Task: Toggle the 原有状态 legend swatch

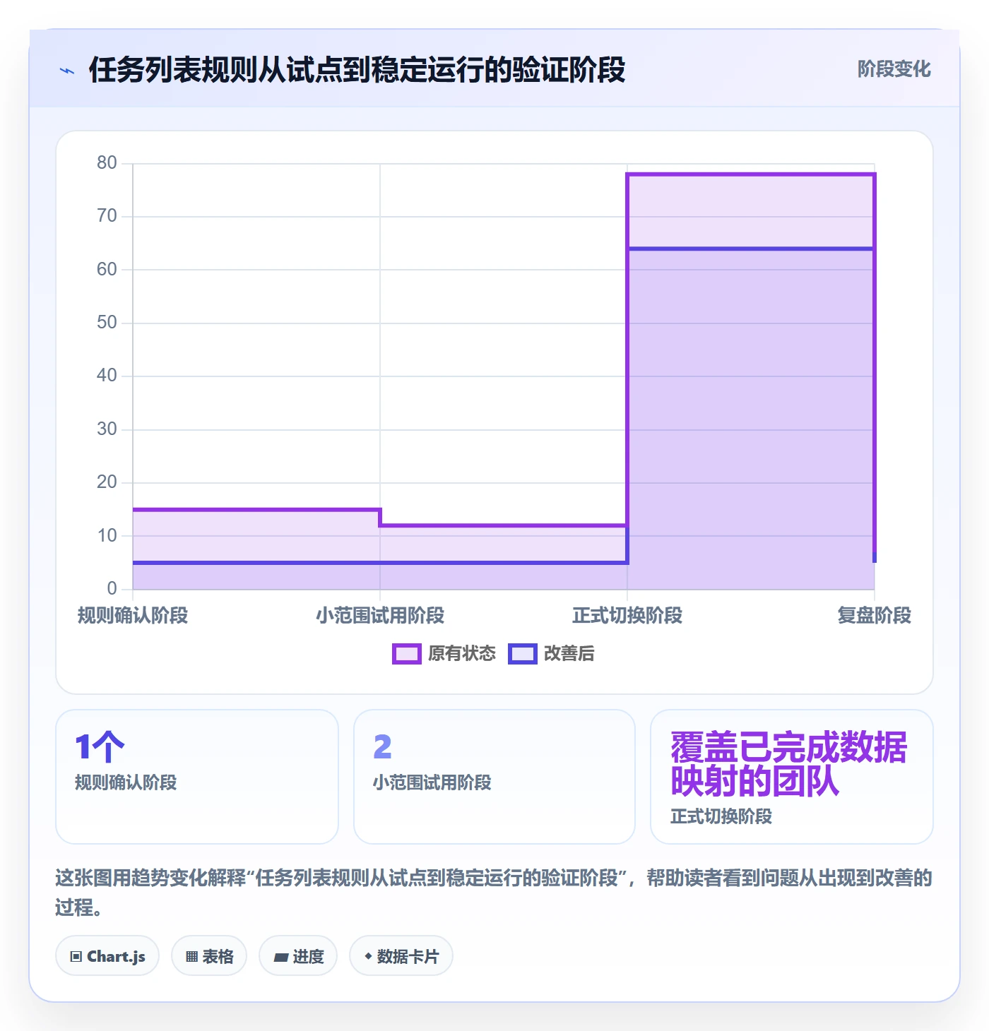Action: coord(406,654)
